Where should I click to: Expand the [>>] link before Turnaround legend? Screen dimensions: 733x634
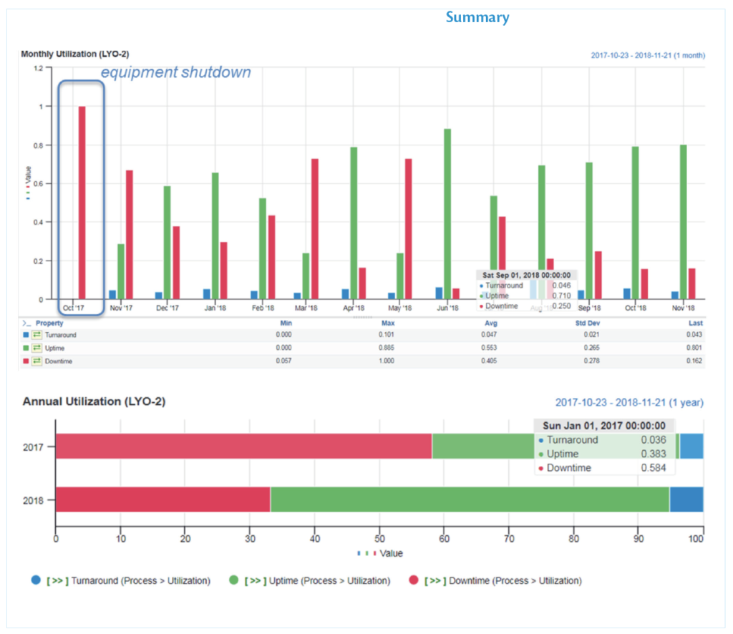point(57,580)
